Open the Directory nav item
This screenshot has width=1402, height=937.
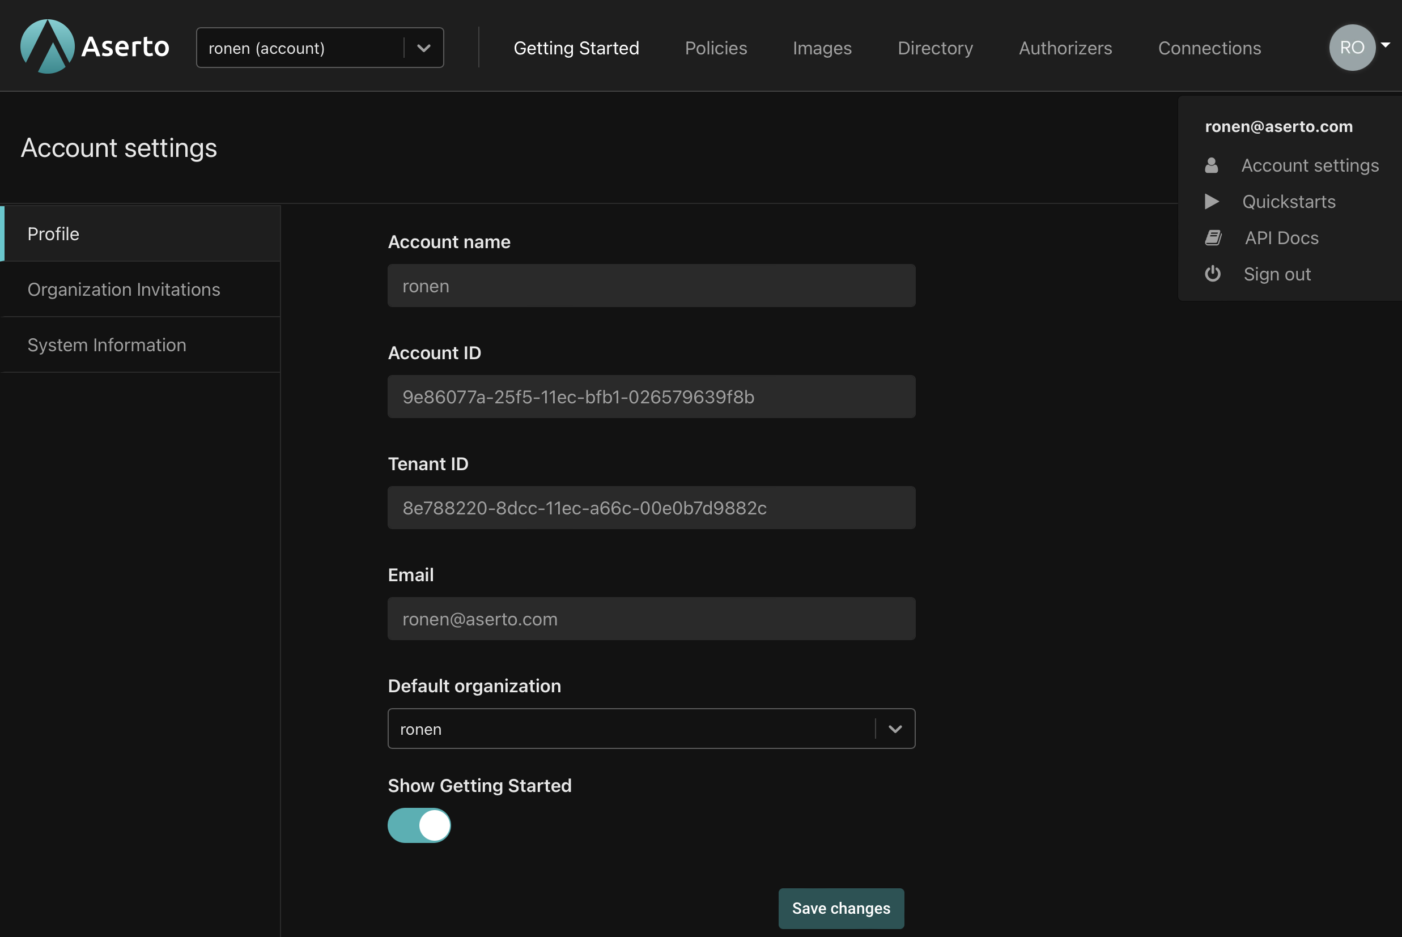[934, 48]
